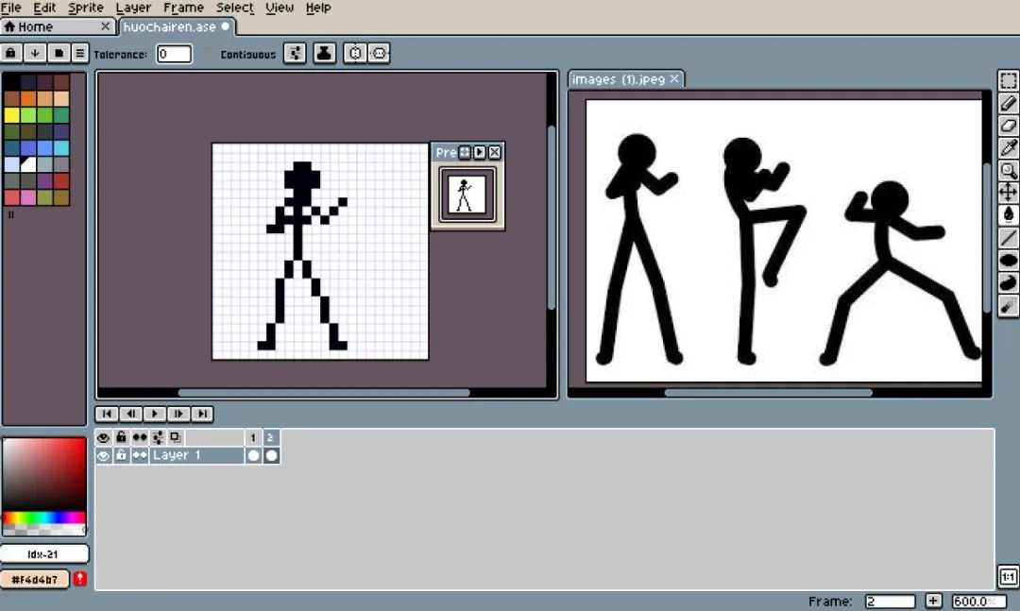The height and width of the screenshot is (611, 1020).
Task: Hide Layer 1 using its eye icon
Action: coord(104,455)
